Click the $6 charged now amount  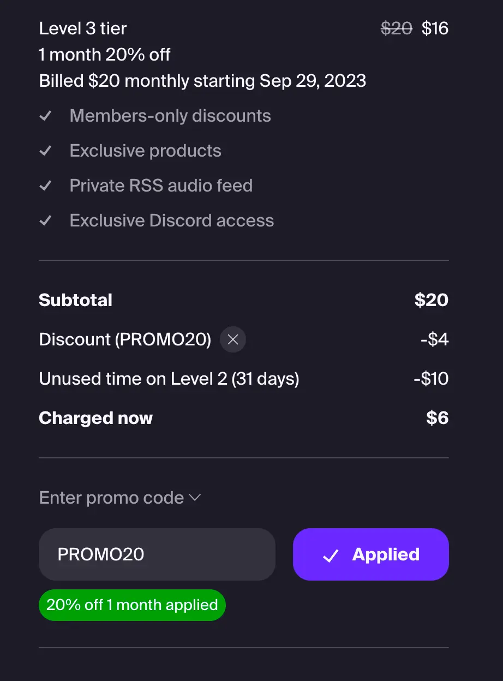tap(437, 418)
